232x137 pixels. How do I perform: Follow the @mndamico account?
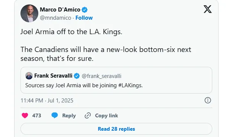pyautogui.click(x=84, y=18)
